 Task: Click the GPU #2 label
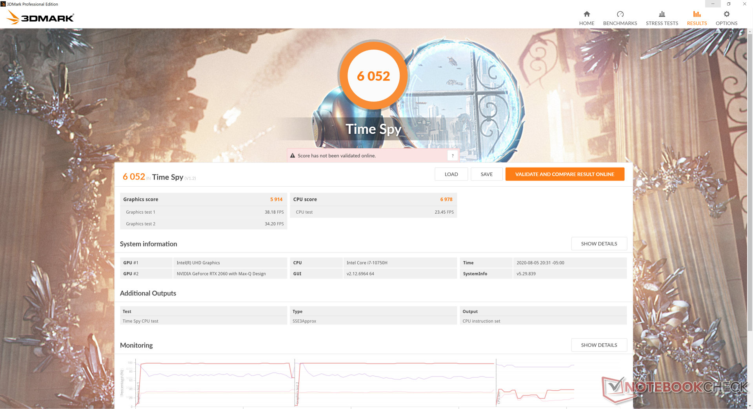(x=131, y=274)
